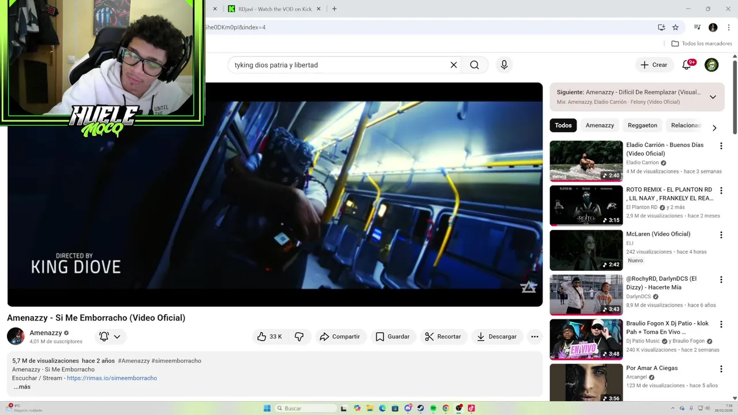Open options for Hacerte Mía video
Image resolution: width=738 pixels, height=415 pixels.
tap(721, 280)
